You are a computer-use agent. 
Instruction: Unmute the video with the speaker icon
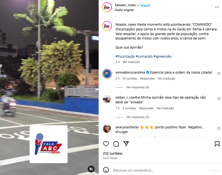click(x=91, y=169)
